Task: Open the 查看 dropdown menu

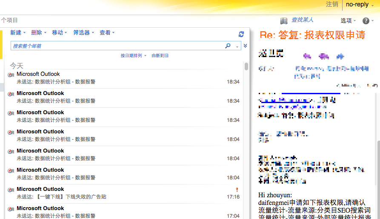Action: point(107,32)
